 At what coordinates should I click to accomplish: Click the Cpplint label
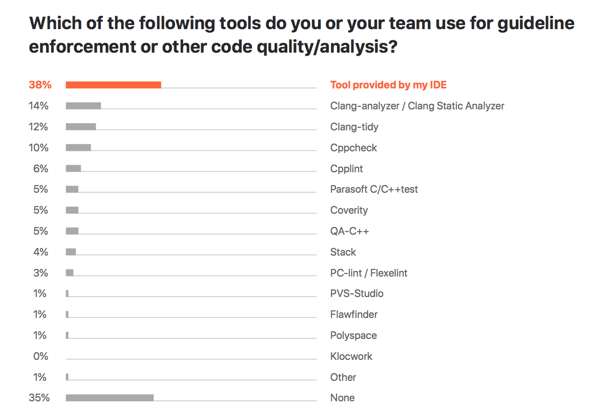click(x=346, y=169)
